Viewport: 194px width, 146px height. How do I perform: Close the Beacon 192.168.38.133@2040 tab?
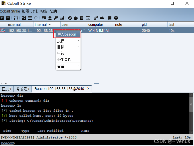click(x=88, y=89)
